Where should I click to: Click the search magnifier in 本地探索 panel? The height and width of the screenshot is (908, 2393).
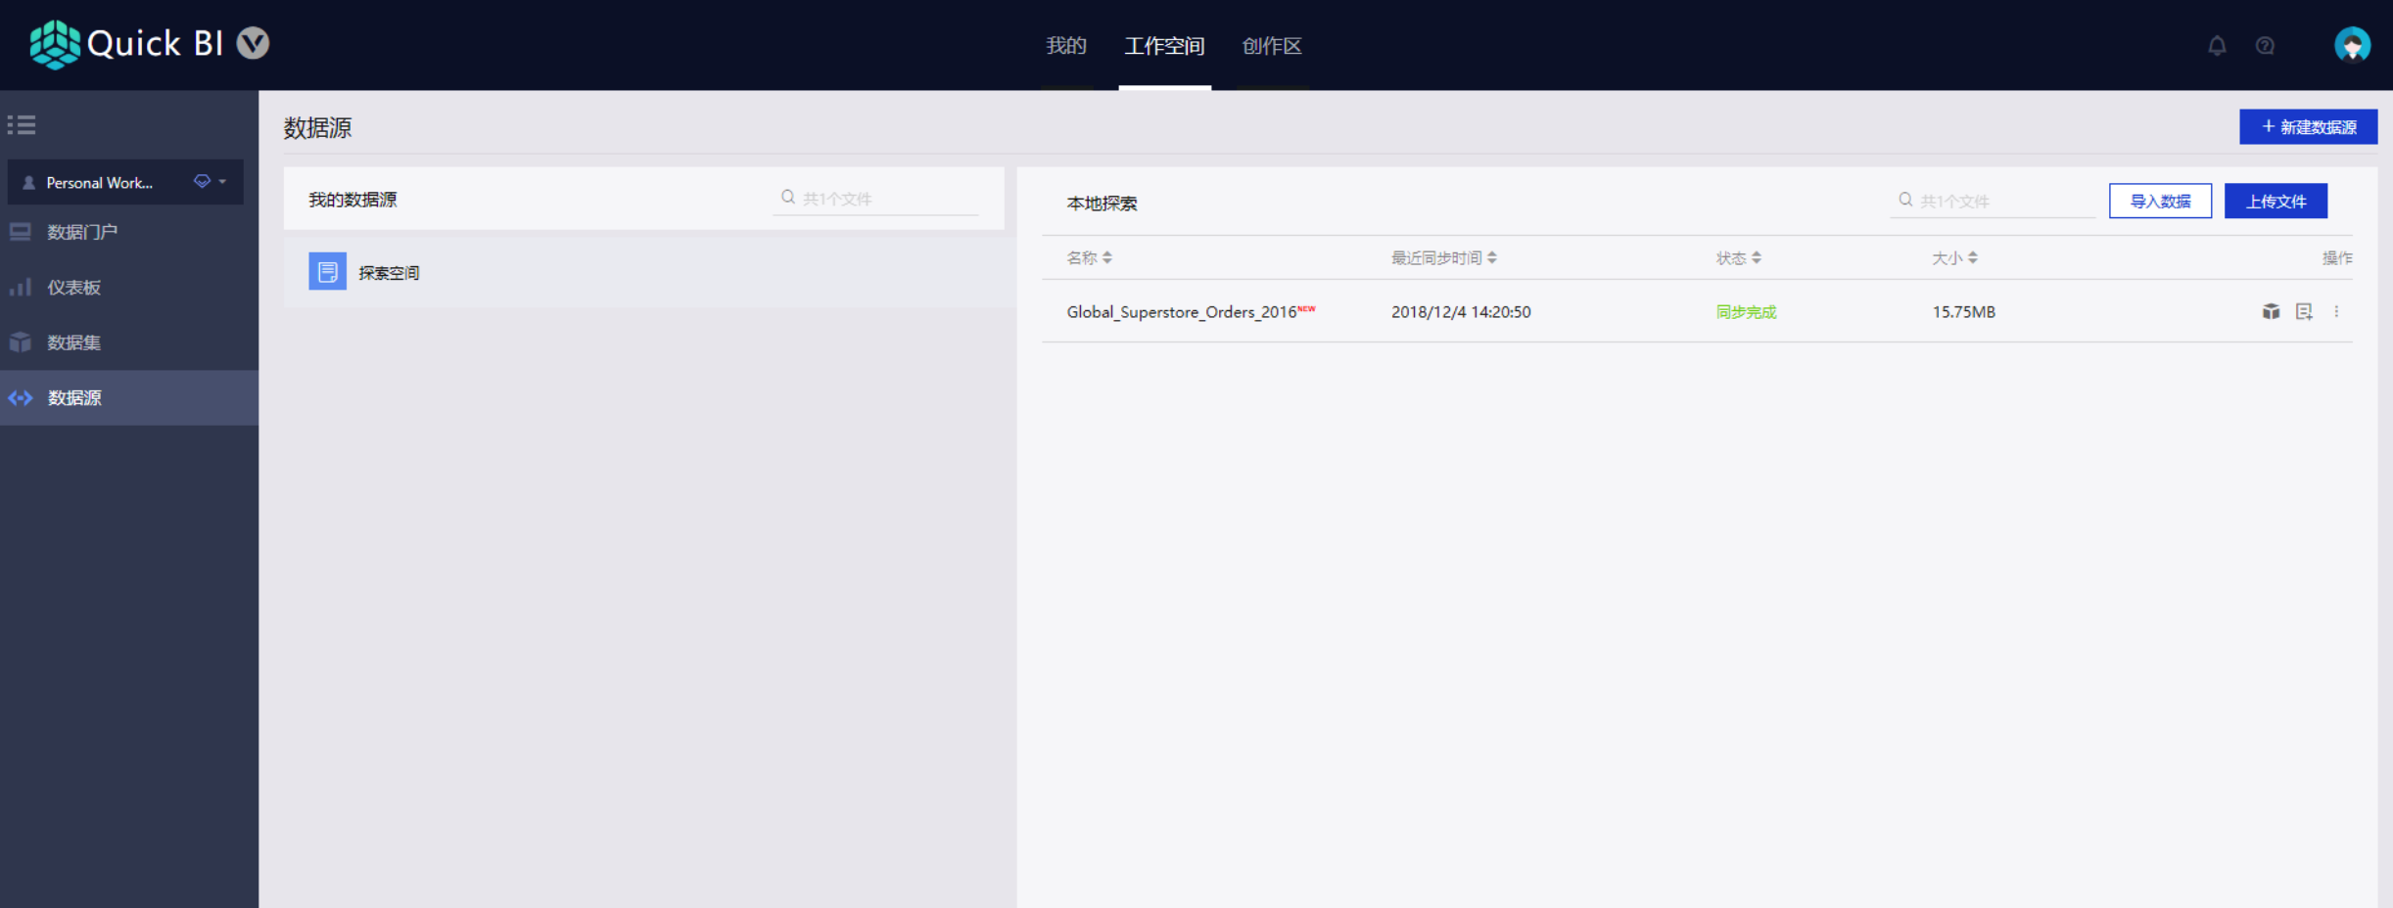click(x=1905, y=200)
